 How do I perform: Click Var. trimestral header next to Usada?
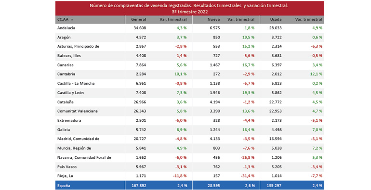(x=308, y=20)
